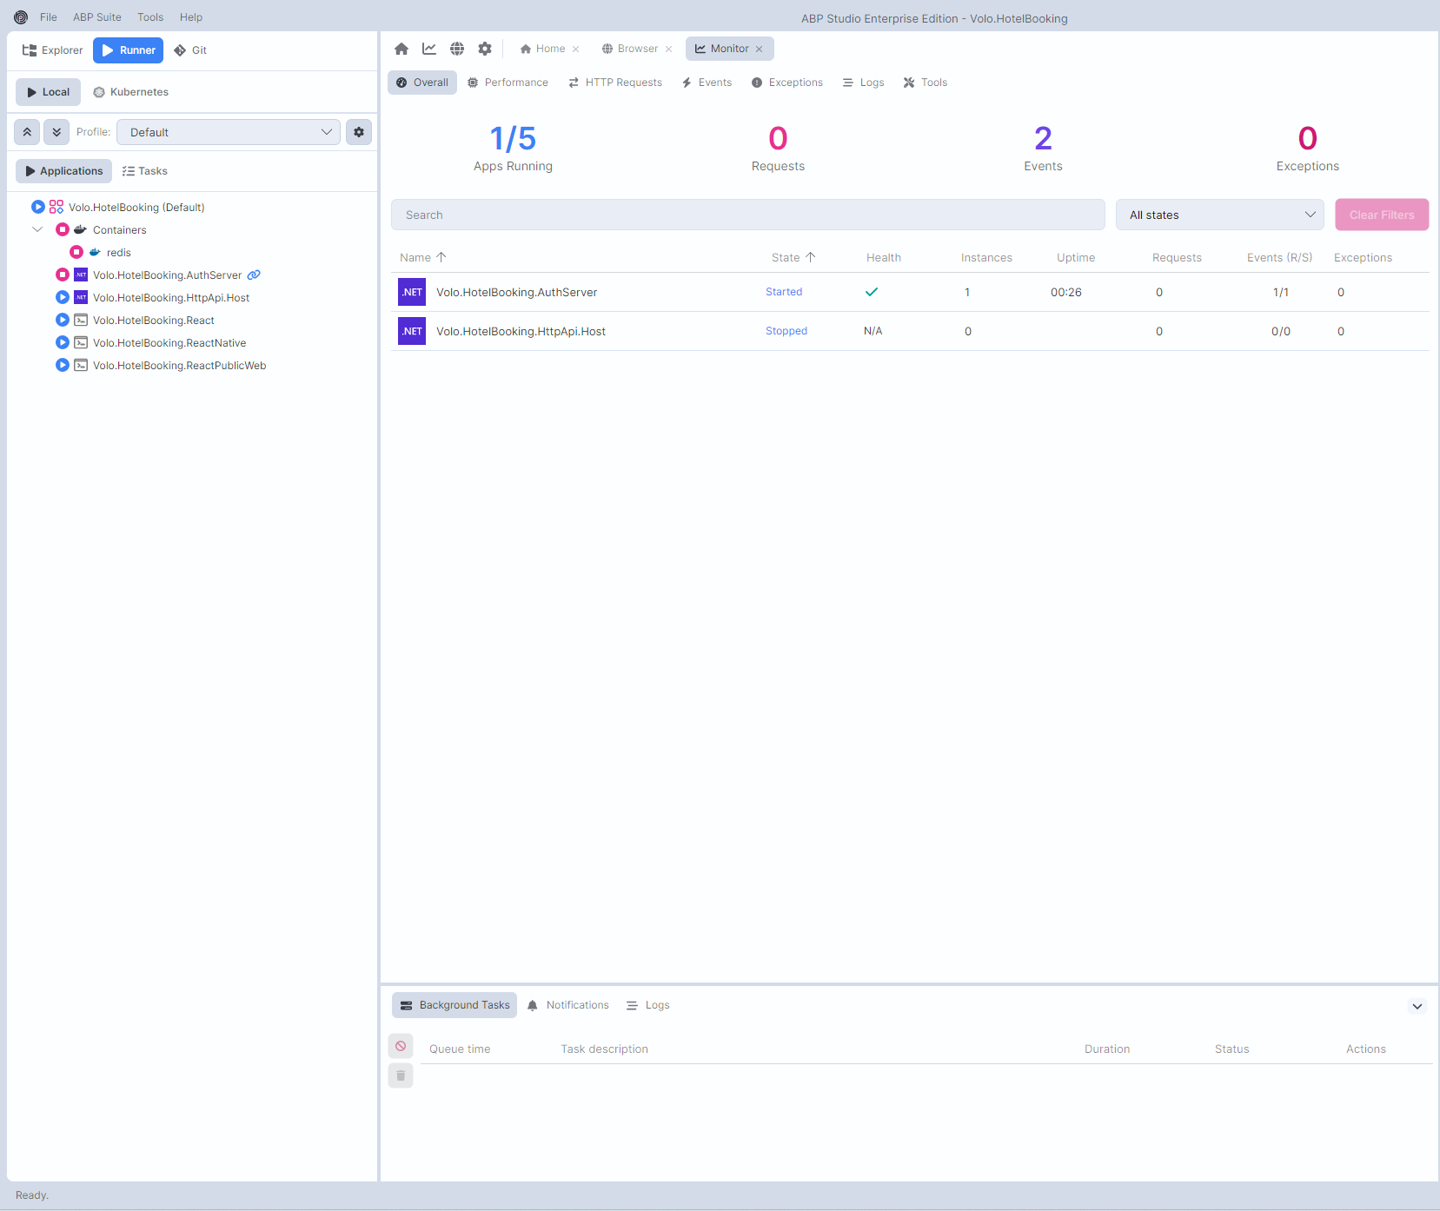This screenshot has width=1440, height=1211.
Task: Open the Tools menu in menu bar
Action: pos(150,17)
